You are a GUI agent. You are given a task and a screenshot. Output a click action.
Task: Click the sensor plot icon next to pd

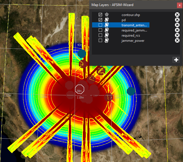[107, 20]
